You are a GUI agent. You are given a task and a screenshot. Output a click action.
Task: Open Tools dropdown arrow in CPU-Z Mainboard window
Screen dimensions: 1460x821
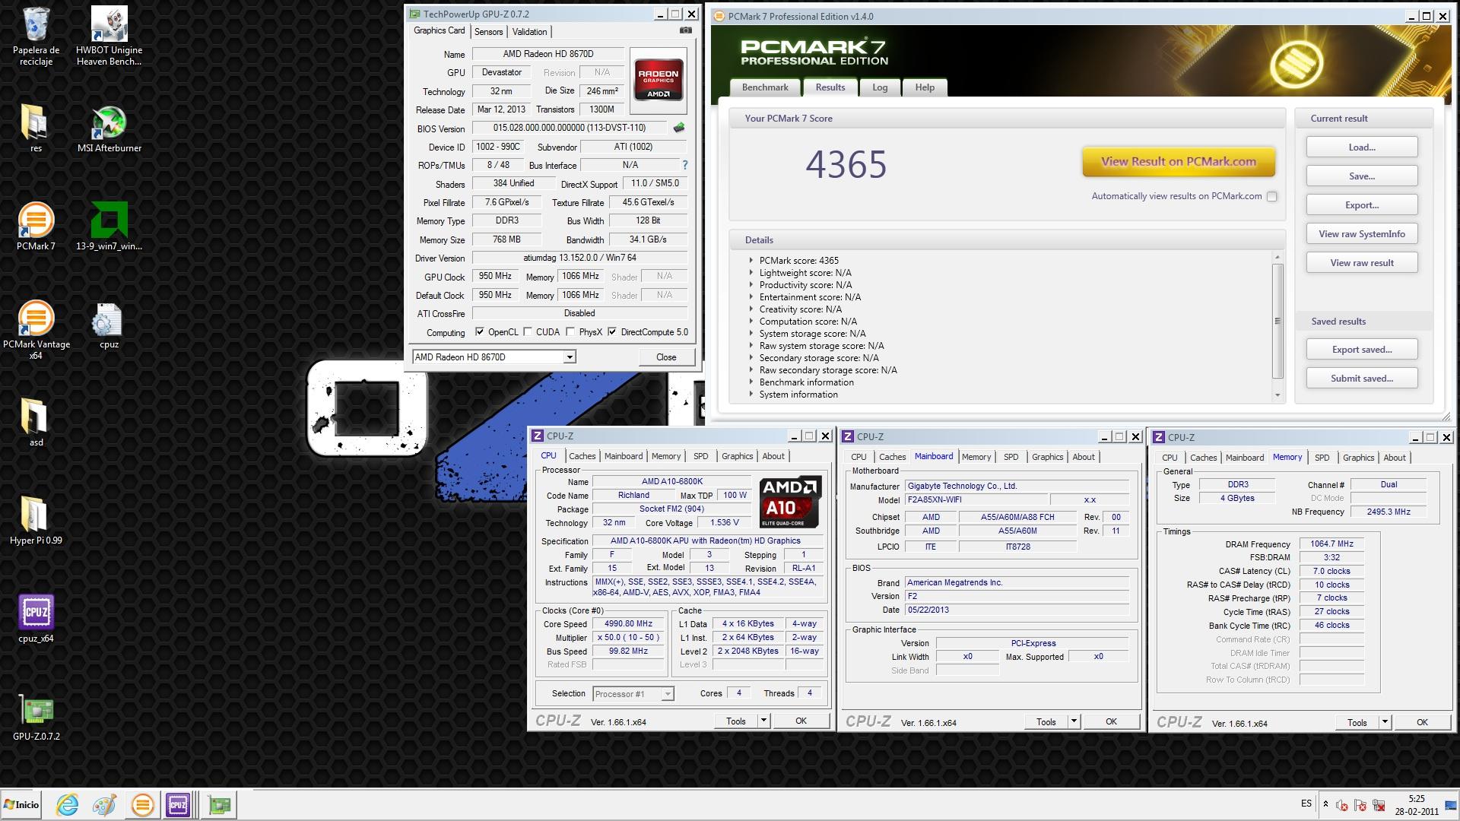[1074, 721]
